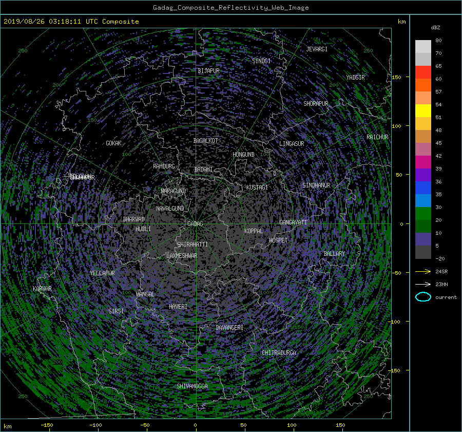Click the LAXMESHWAR city label
The width and height of the screenshot is (462, 432).
(x=182, y=256)
